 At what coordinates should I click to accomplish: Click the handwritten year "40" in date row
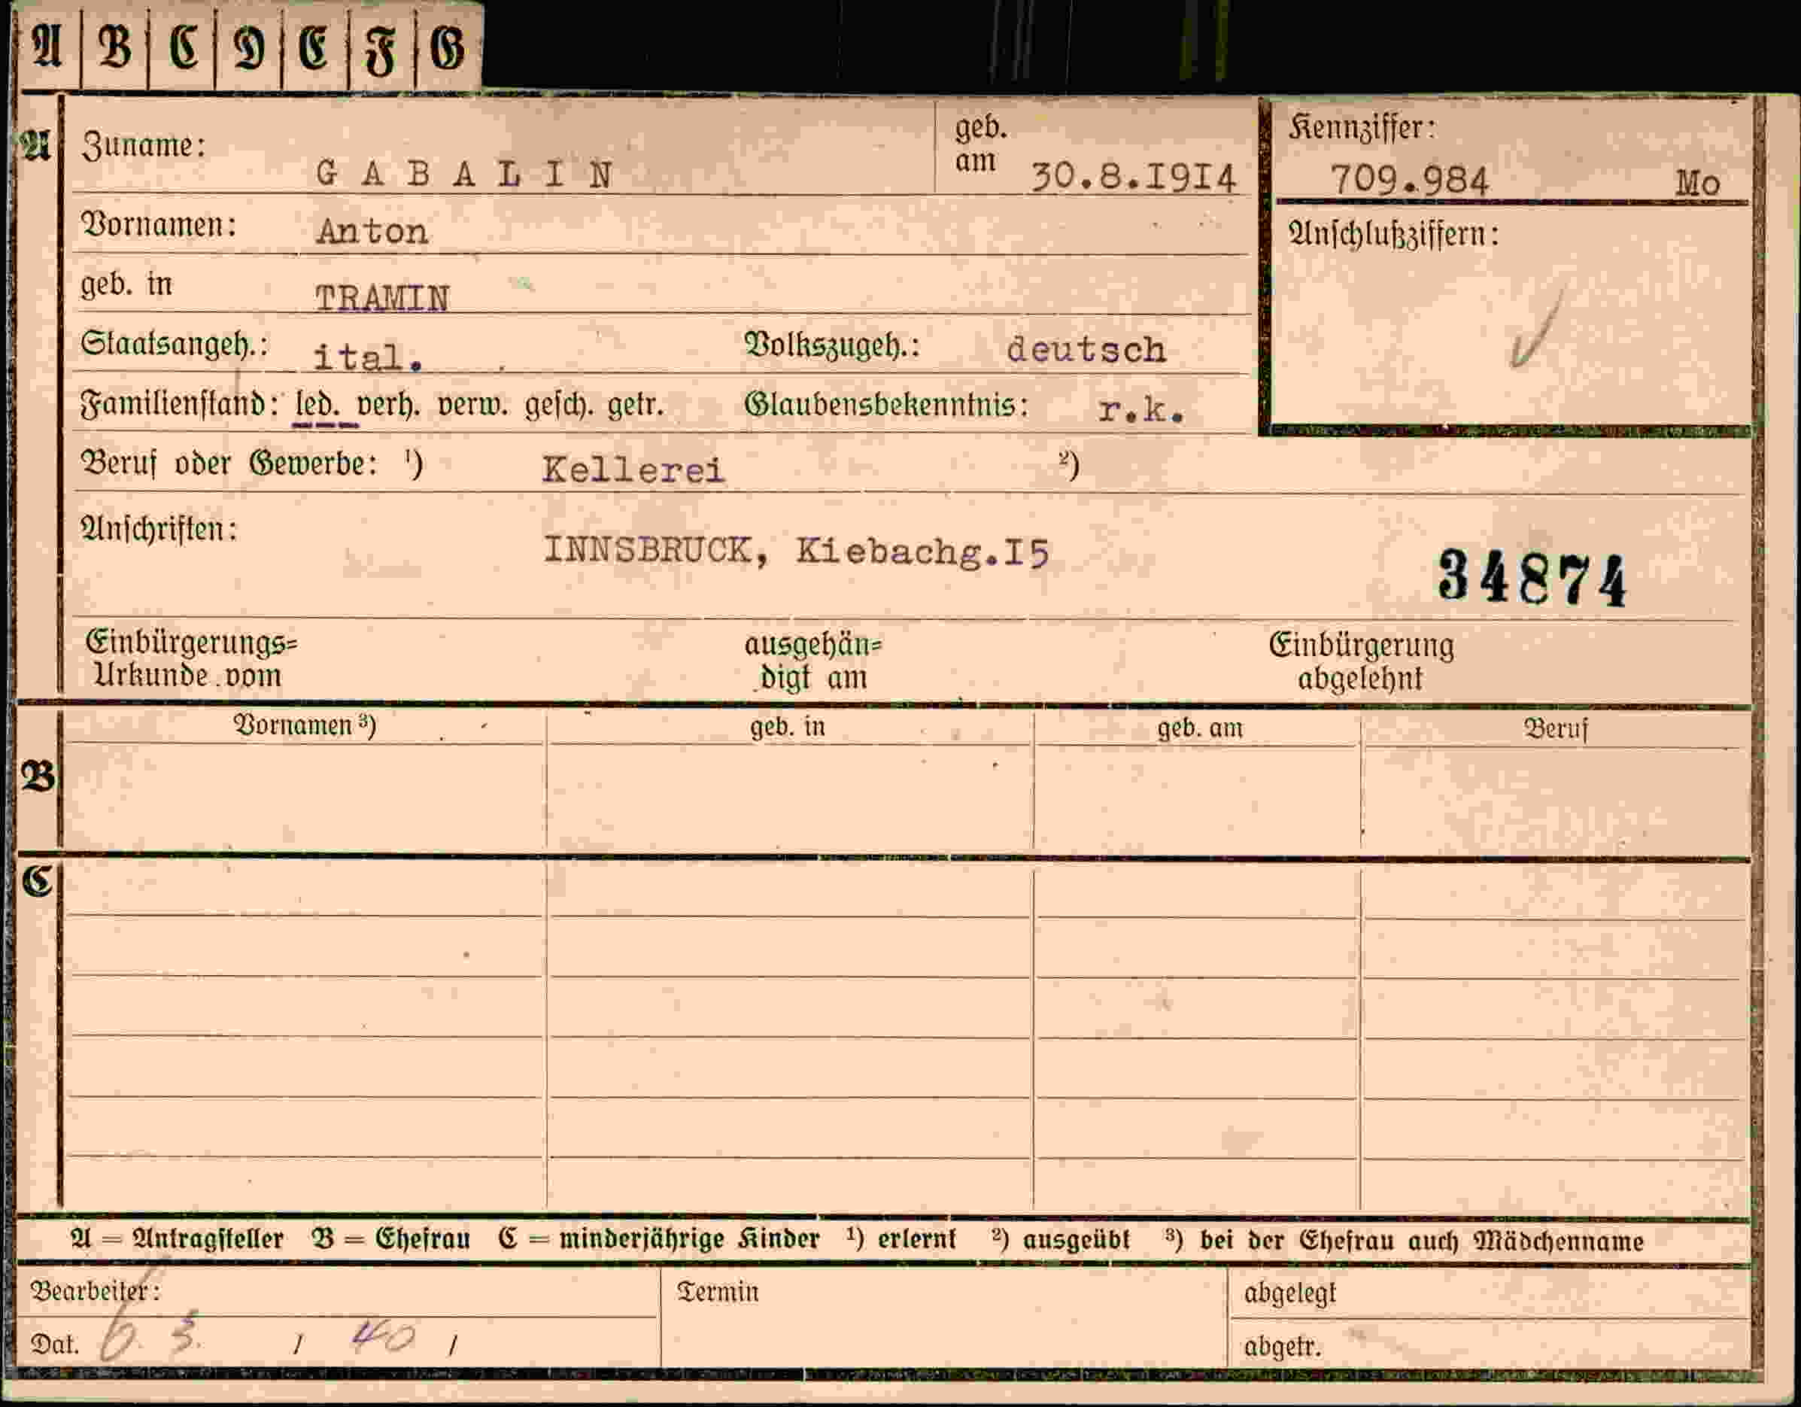point(384,1337)
